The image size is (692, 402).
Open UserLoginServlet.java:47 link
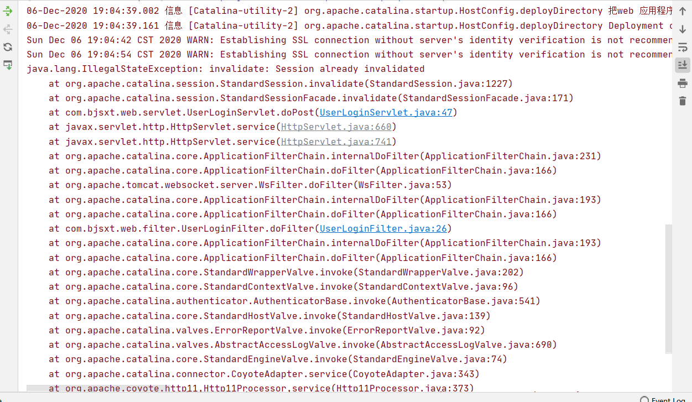[x=386, y=112]
